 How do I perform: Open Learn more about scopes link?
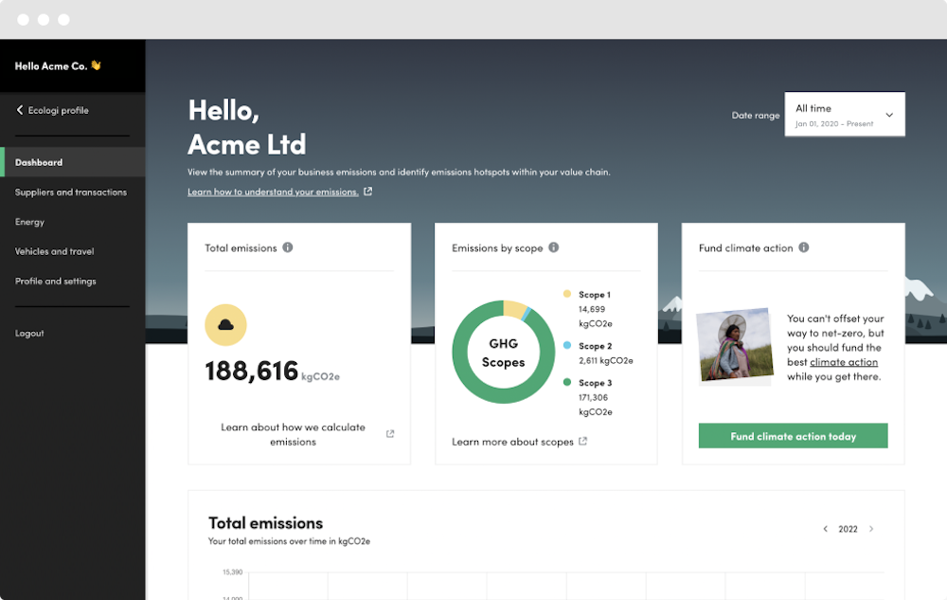click(512, 442)
